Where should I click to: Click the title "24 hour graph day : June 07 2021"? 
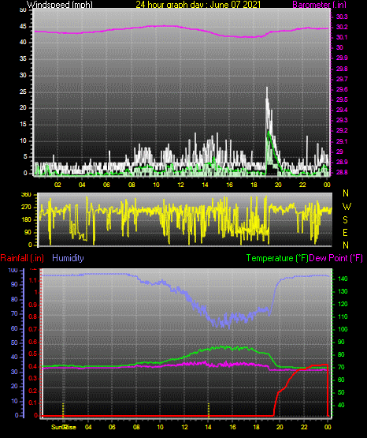click(198, 4)
